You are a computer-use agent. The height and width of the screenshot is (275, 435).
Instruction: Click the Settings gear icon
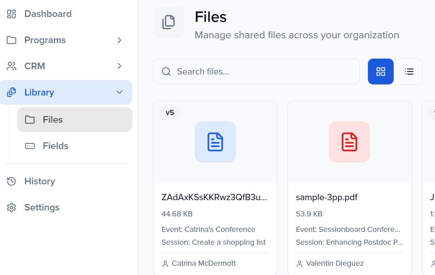click(11, 208)
